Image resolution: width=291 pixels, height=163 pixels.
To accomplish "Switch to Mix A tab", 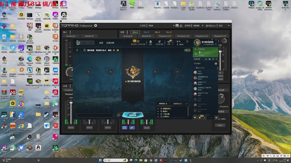I will click(x=135, y=32).
